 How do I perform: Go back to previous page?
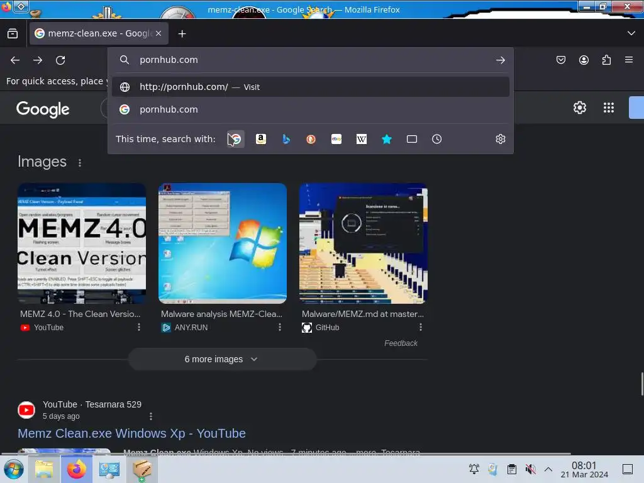pos(15,60)
